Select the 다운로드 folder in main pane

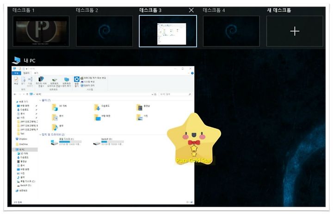tap(102, 107)
